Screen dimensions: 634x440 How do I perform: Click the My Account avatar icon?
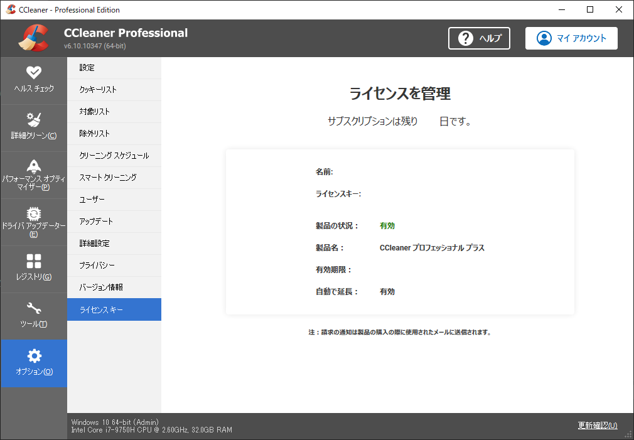[544, 38]
